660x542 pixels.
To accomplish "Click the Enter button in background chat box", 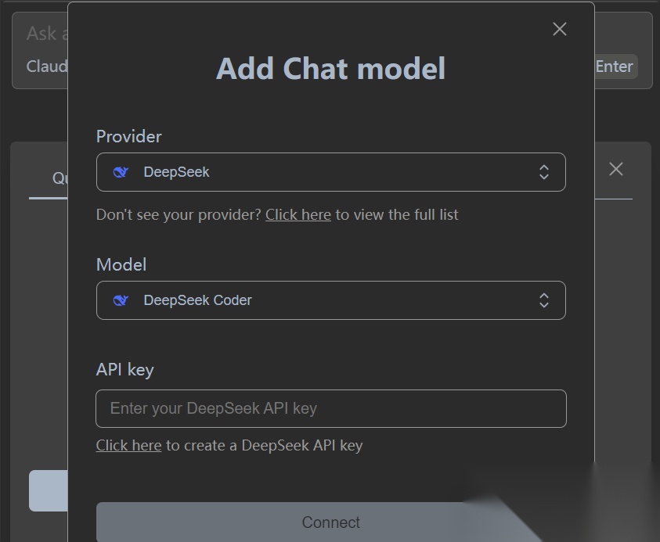I will (x=615, y=66).
